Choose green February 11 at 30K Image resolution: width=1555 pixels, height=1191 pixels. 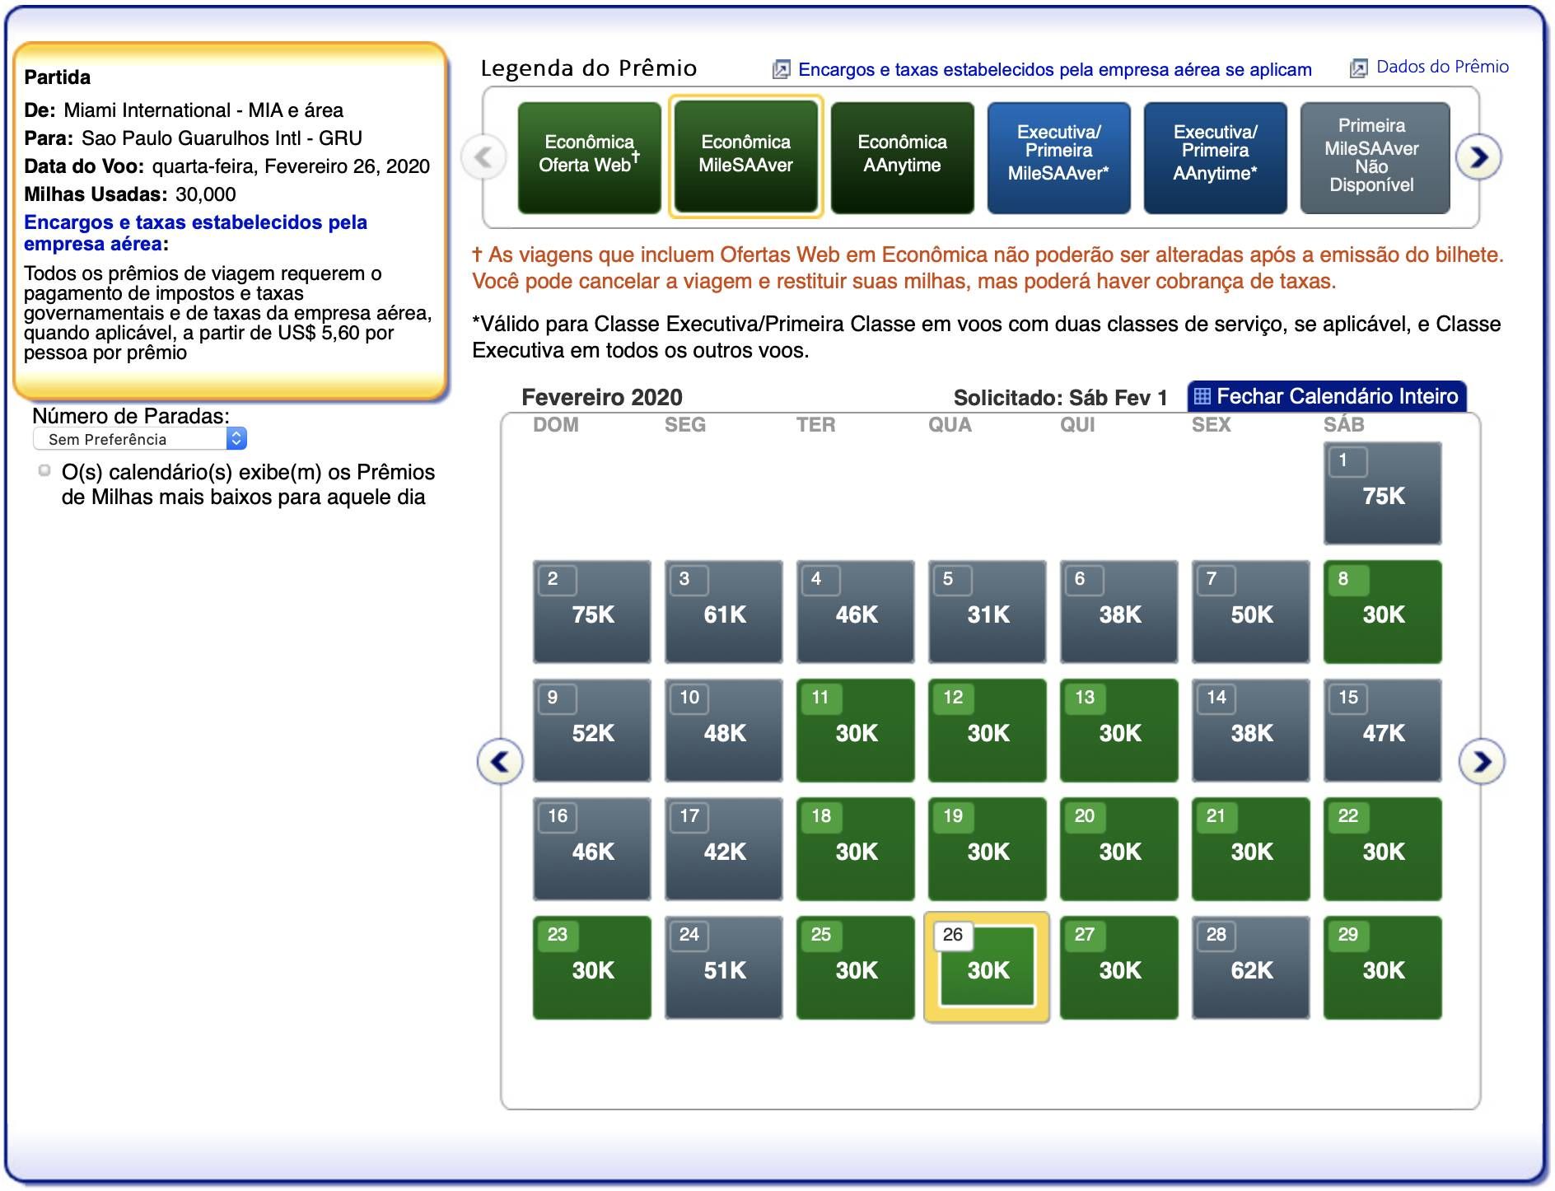click(x=856, y=731)
